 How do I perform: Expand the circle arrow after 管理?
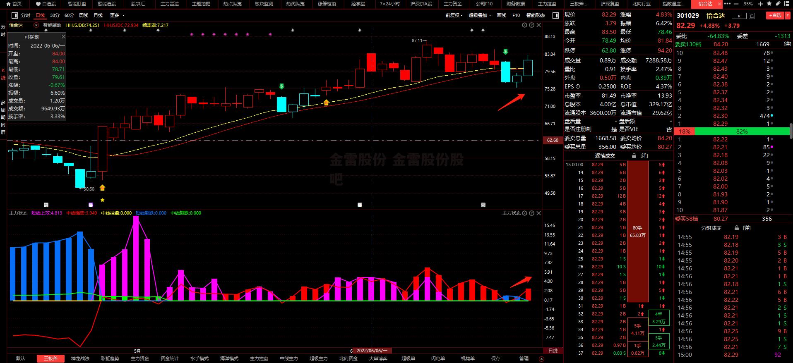coord(542,358)
